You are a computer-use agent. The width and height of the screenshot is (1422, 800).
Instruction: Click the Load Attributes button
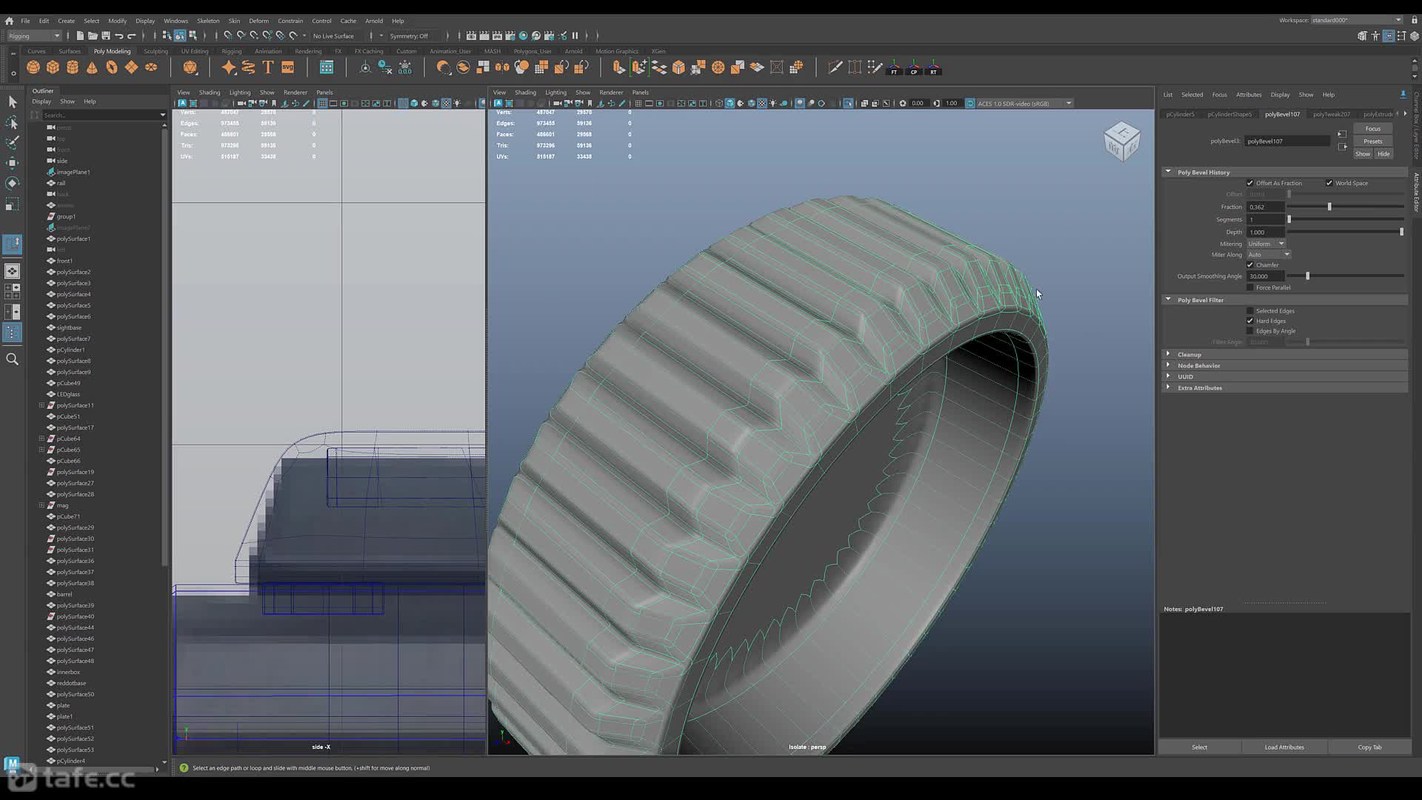tap(1284, 747)
